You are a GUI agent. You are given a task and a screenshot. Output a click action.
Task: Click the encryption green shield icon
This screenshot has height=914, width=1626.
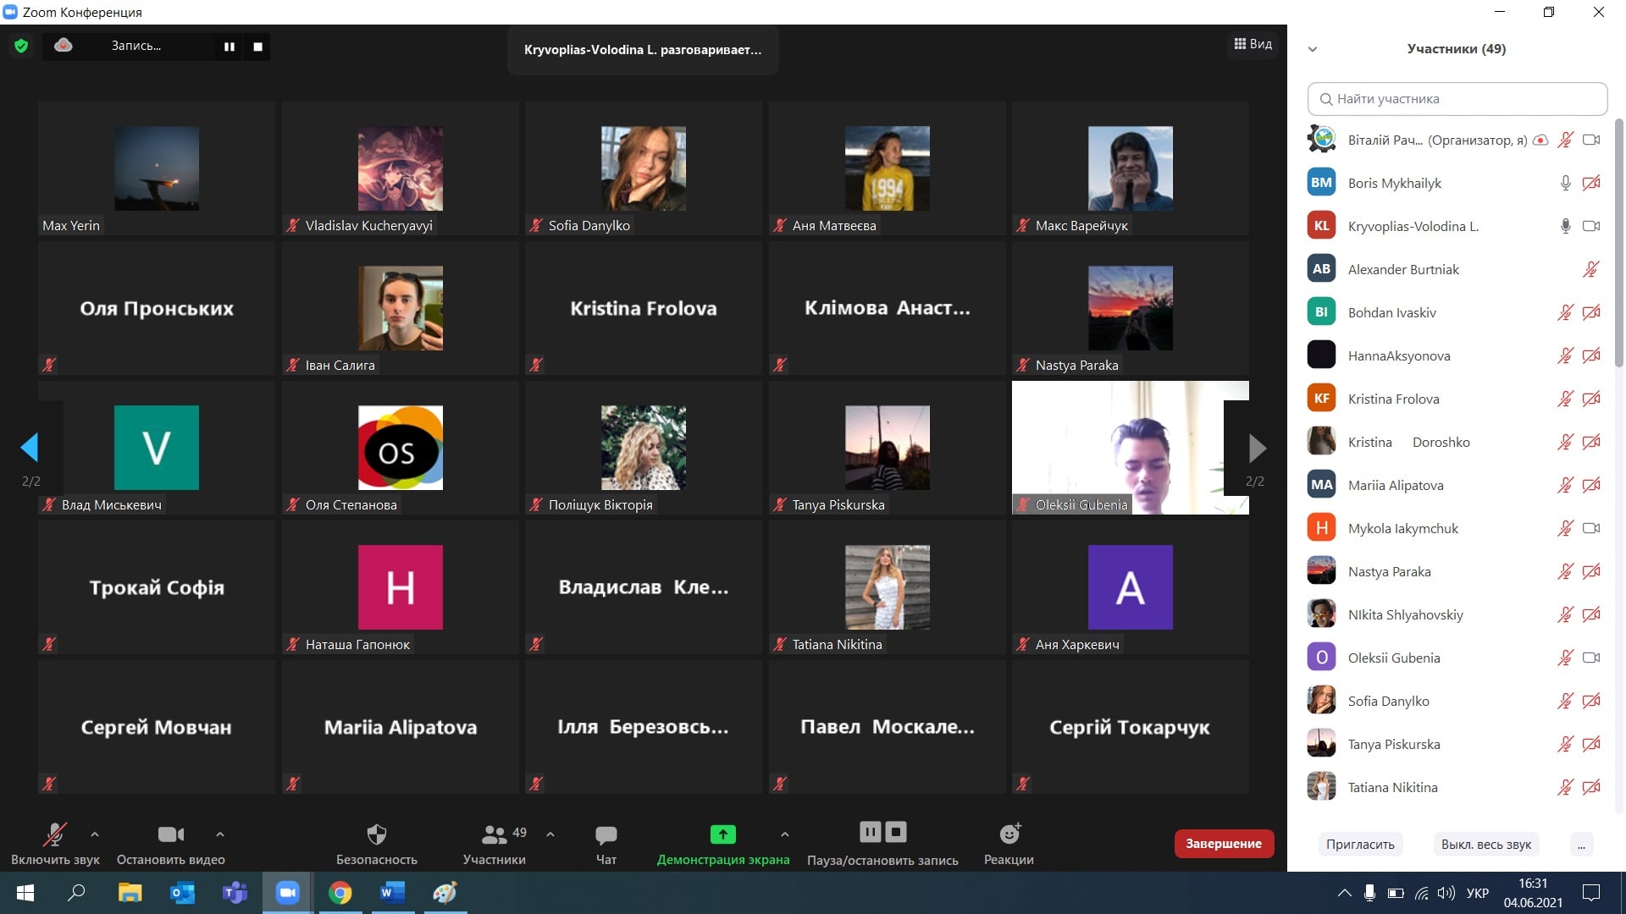click(21, 46)
